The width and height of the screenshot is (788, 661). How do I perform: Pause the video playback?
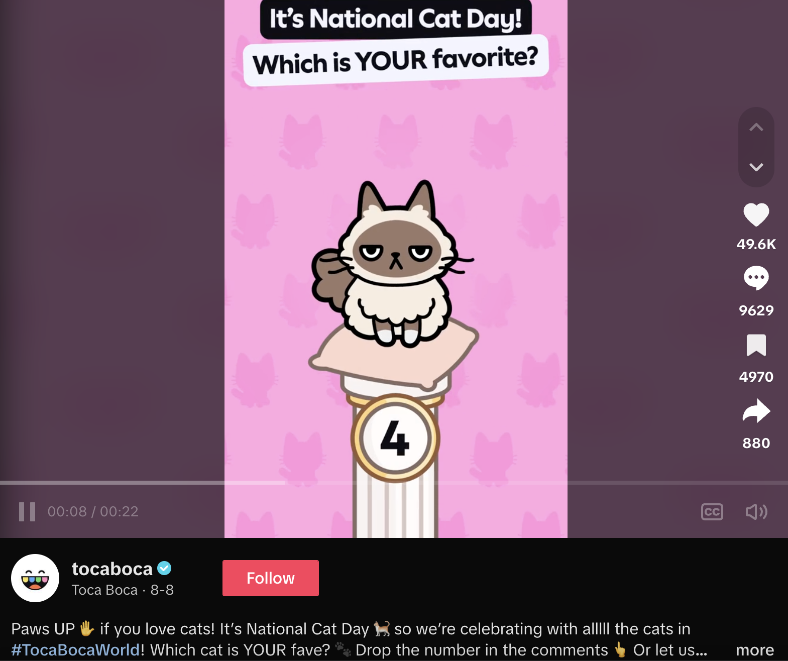pos(27,512)
